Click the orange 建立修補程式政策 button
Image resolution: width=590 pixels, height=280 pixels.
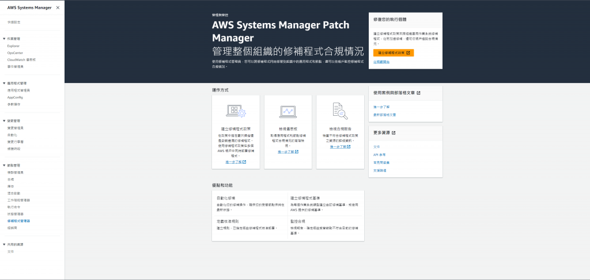click(x=394, y=52)
